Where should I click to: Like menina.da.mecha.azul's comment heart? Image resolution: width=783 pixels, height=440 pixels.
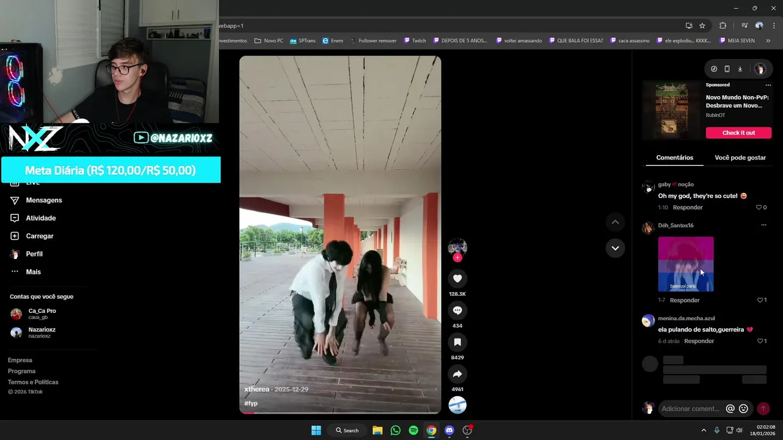[x=760, y=341]
